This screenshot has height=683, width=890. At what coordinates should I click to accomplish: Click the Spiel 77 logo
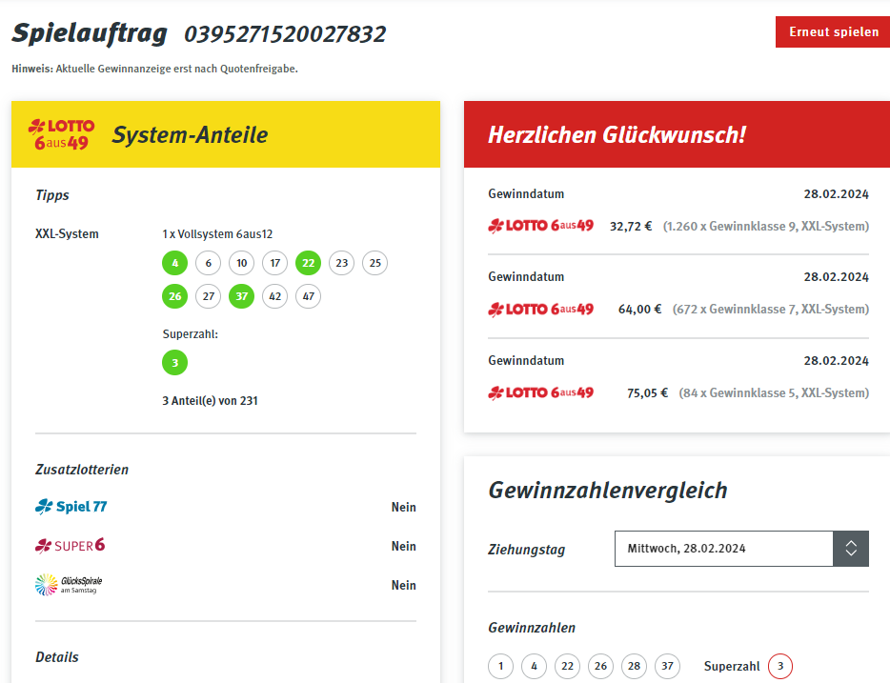coord(71,506)
